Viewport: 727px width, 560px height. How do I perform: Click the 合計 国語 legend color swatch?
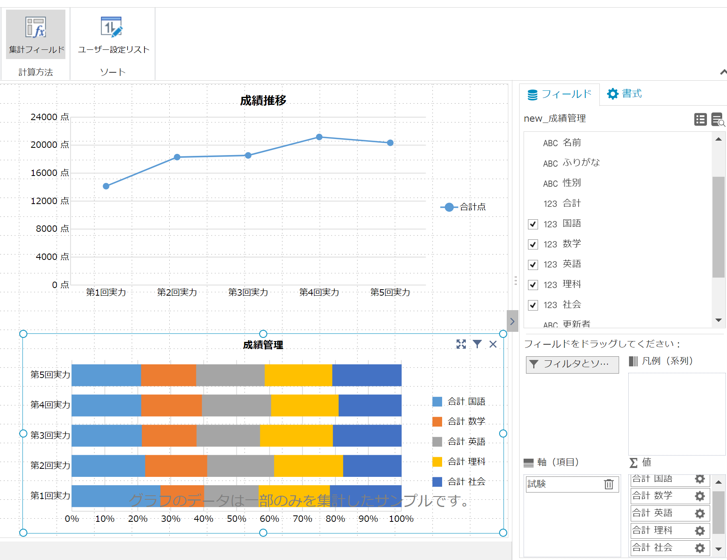point(437,402)
